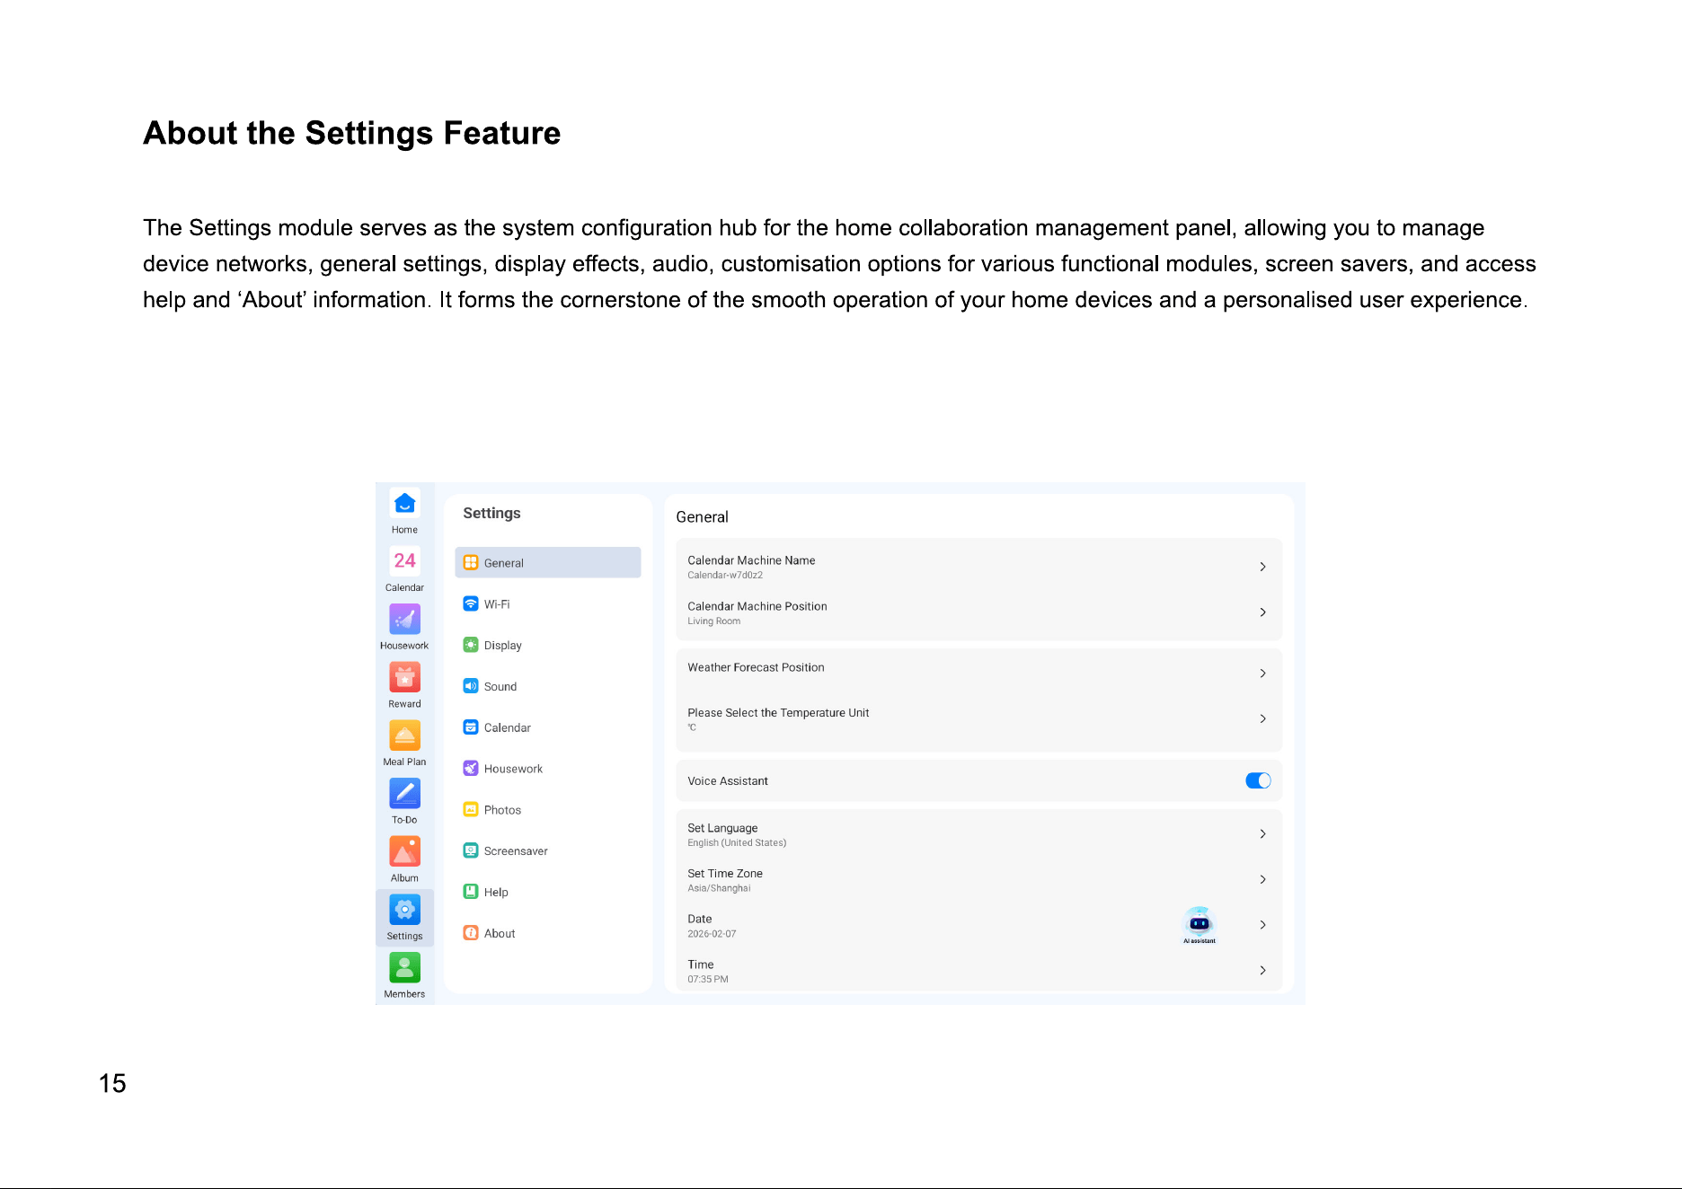Select the Settings gear icon in sidebar

[x=404, y=910]
